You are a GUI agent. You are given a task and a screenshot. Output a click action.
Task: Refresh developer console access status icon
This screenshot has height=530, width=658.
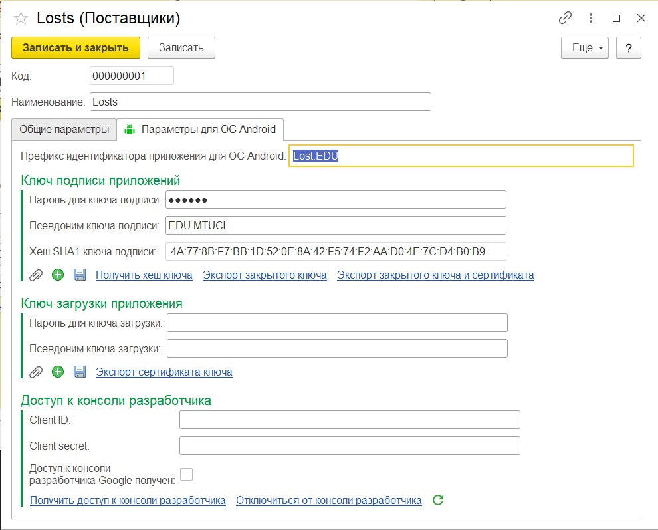click(x=438, y=500)
